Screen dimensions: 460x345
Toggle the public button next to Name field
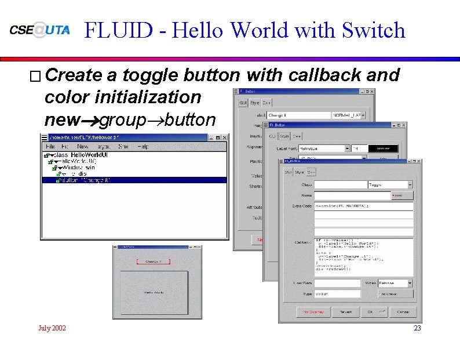(x=402, y=195)
